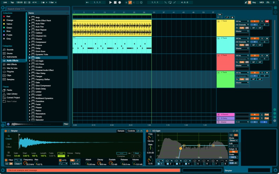Switch Simpler to the Controls tab
Screen dimensions: 279x174
(x=131, y=131)
